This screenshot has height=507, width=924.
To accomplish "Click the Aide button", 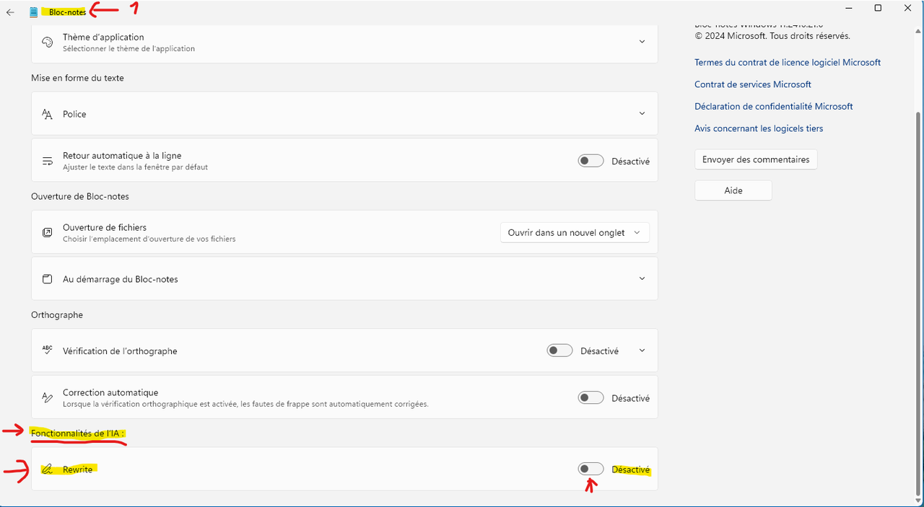I will click(x=733, y=190).
